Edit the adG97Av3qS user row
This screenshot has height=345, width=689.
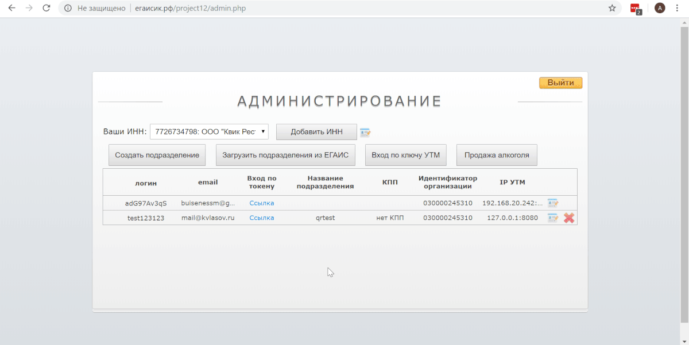point(552,203)
